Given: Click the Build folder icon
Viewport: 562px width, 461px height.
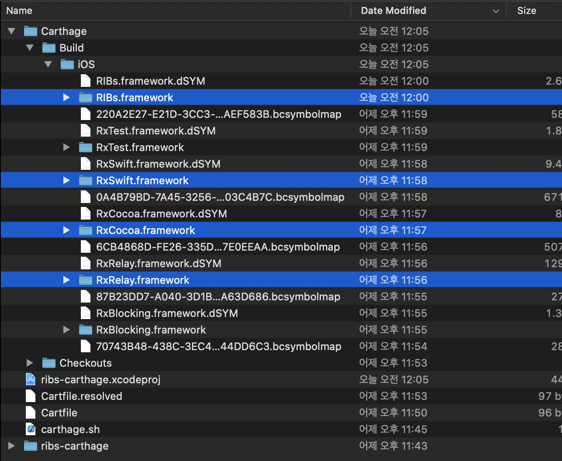Looking at the screenshot, I should pyautogui.click(x=49, y=48).
